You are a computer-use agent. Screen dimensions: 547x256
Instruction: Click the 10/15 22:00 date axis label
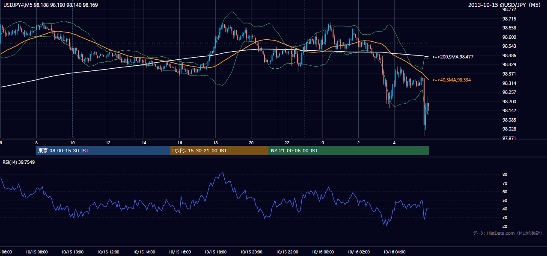[x=287, y=252]
